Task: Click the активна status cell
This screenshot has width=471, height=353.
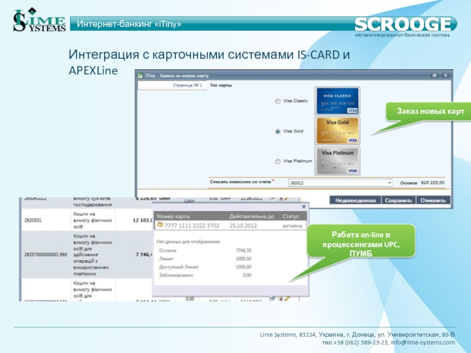Action: (292, 226)
